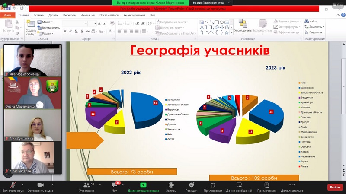Toggle italic formatting (К)
This screenshot has height=194, width=346.
point(70,31)
